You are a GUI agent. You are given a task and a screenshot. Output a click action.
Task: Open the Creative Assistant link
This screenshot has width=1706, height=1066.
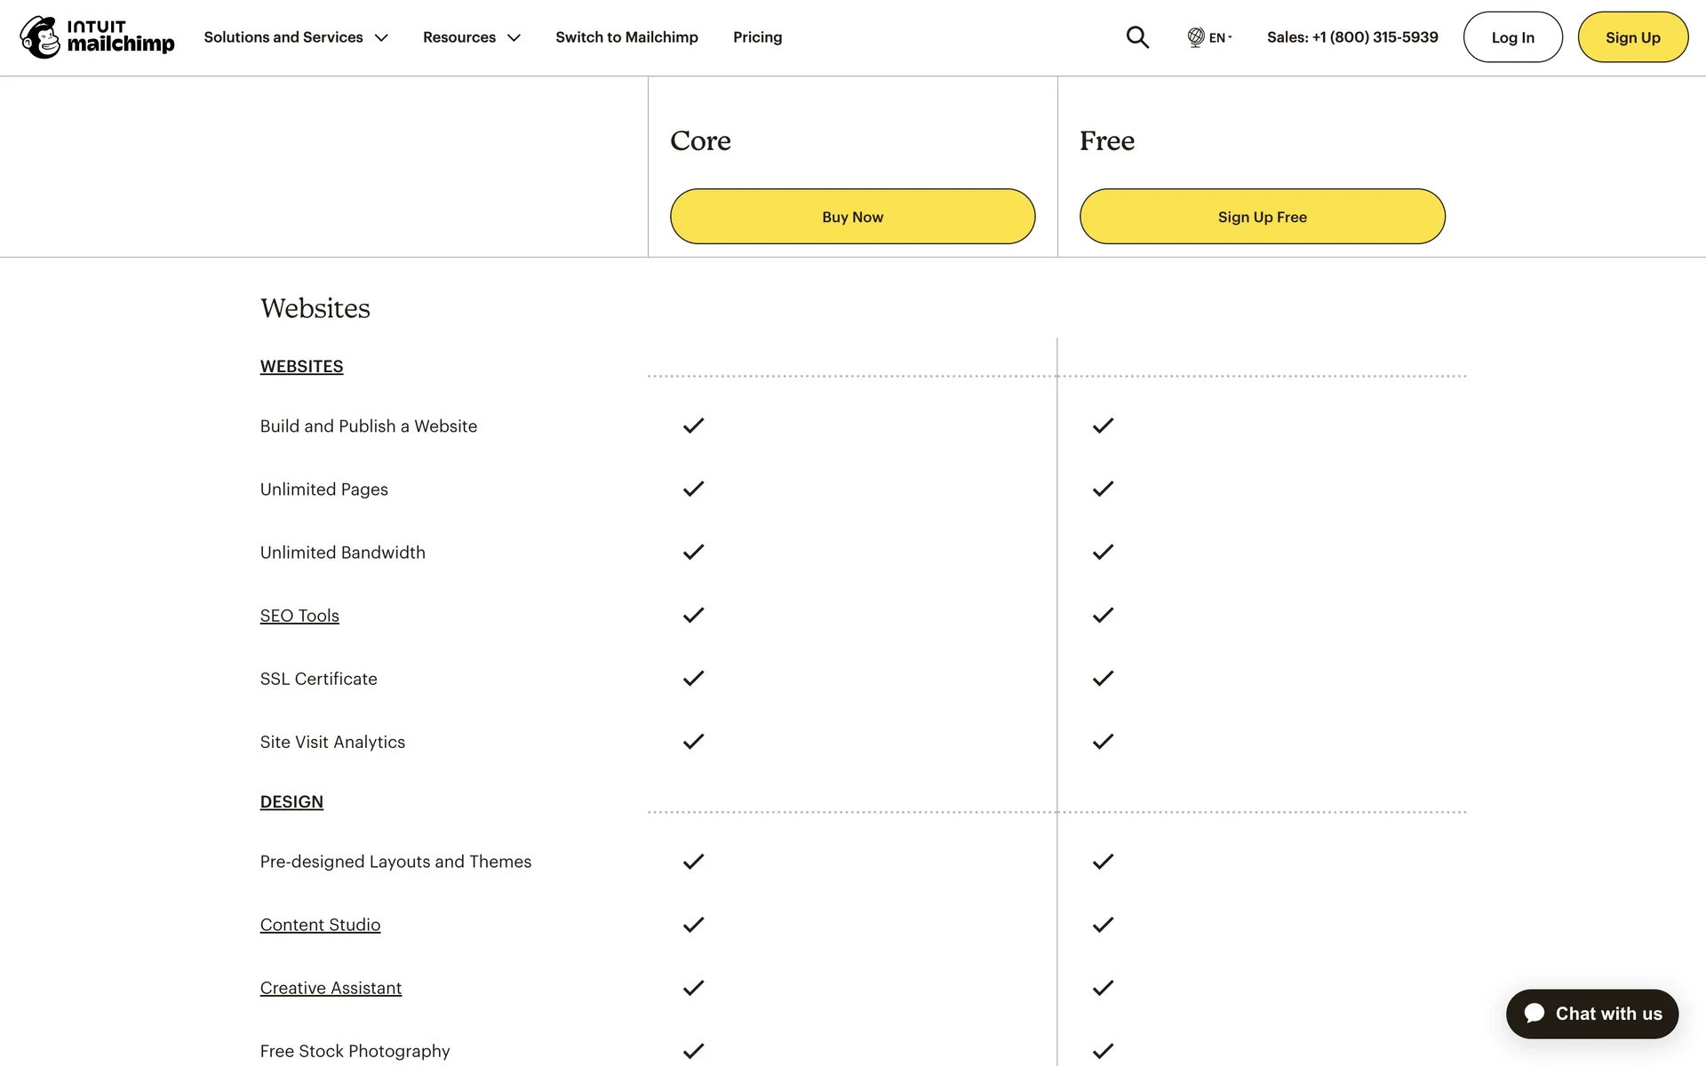pos(331,988)
